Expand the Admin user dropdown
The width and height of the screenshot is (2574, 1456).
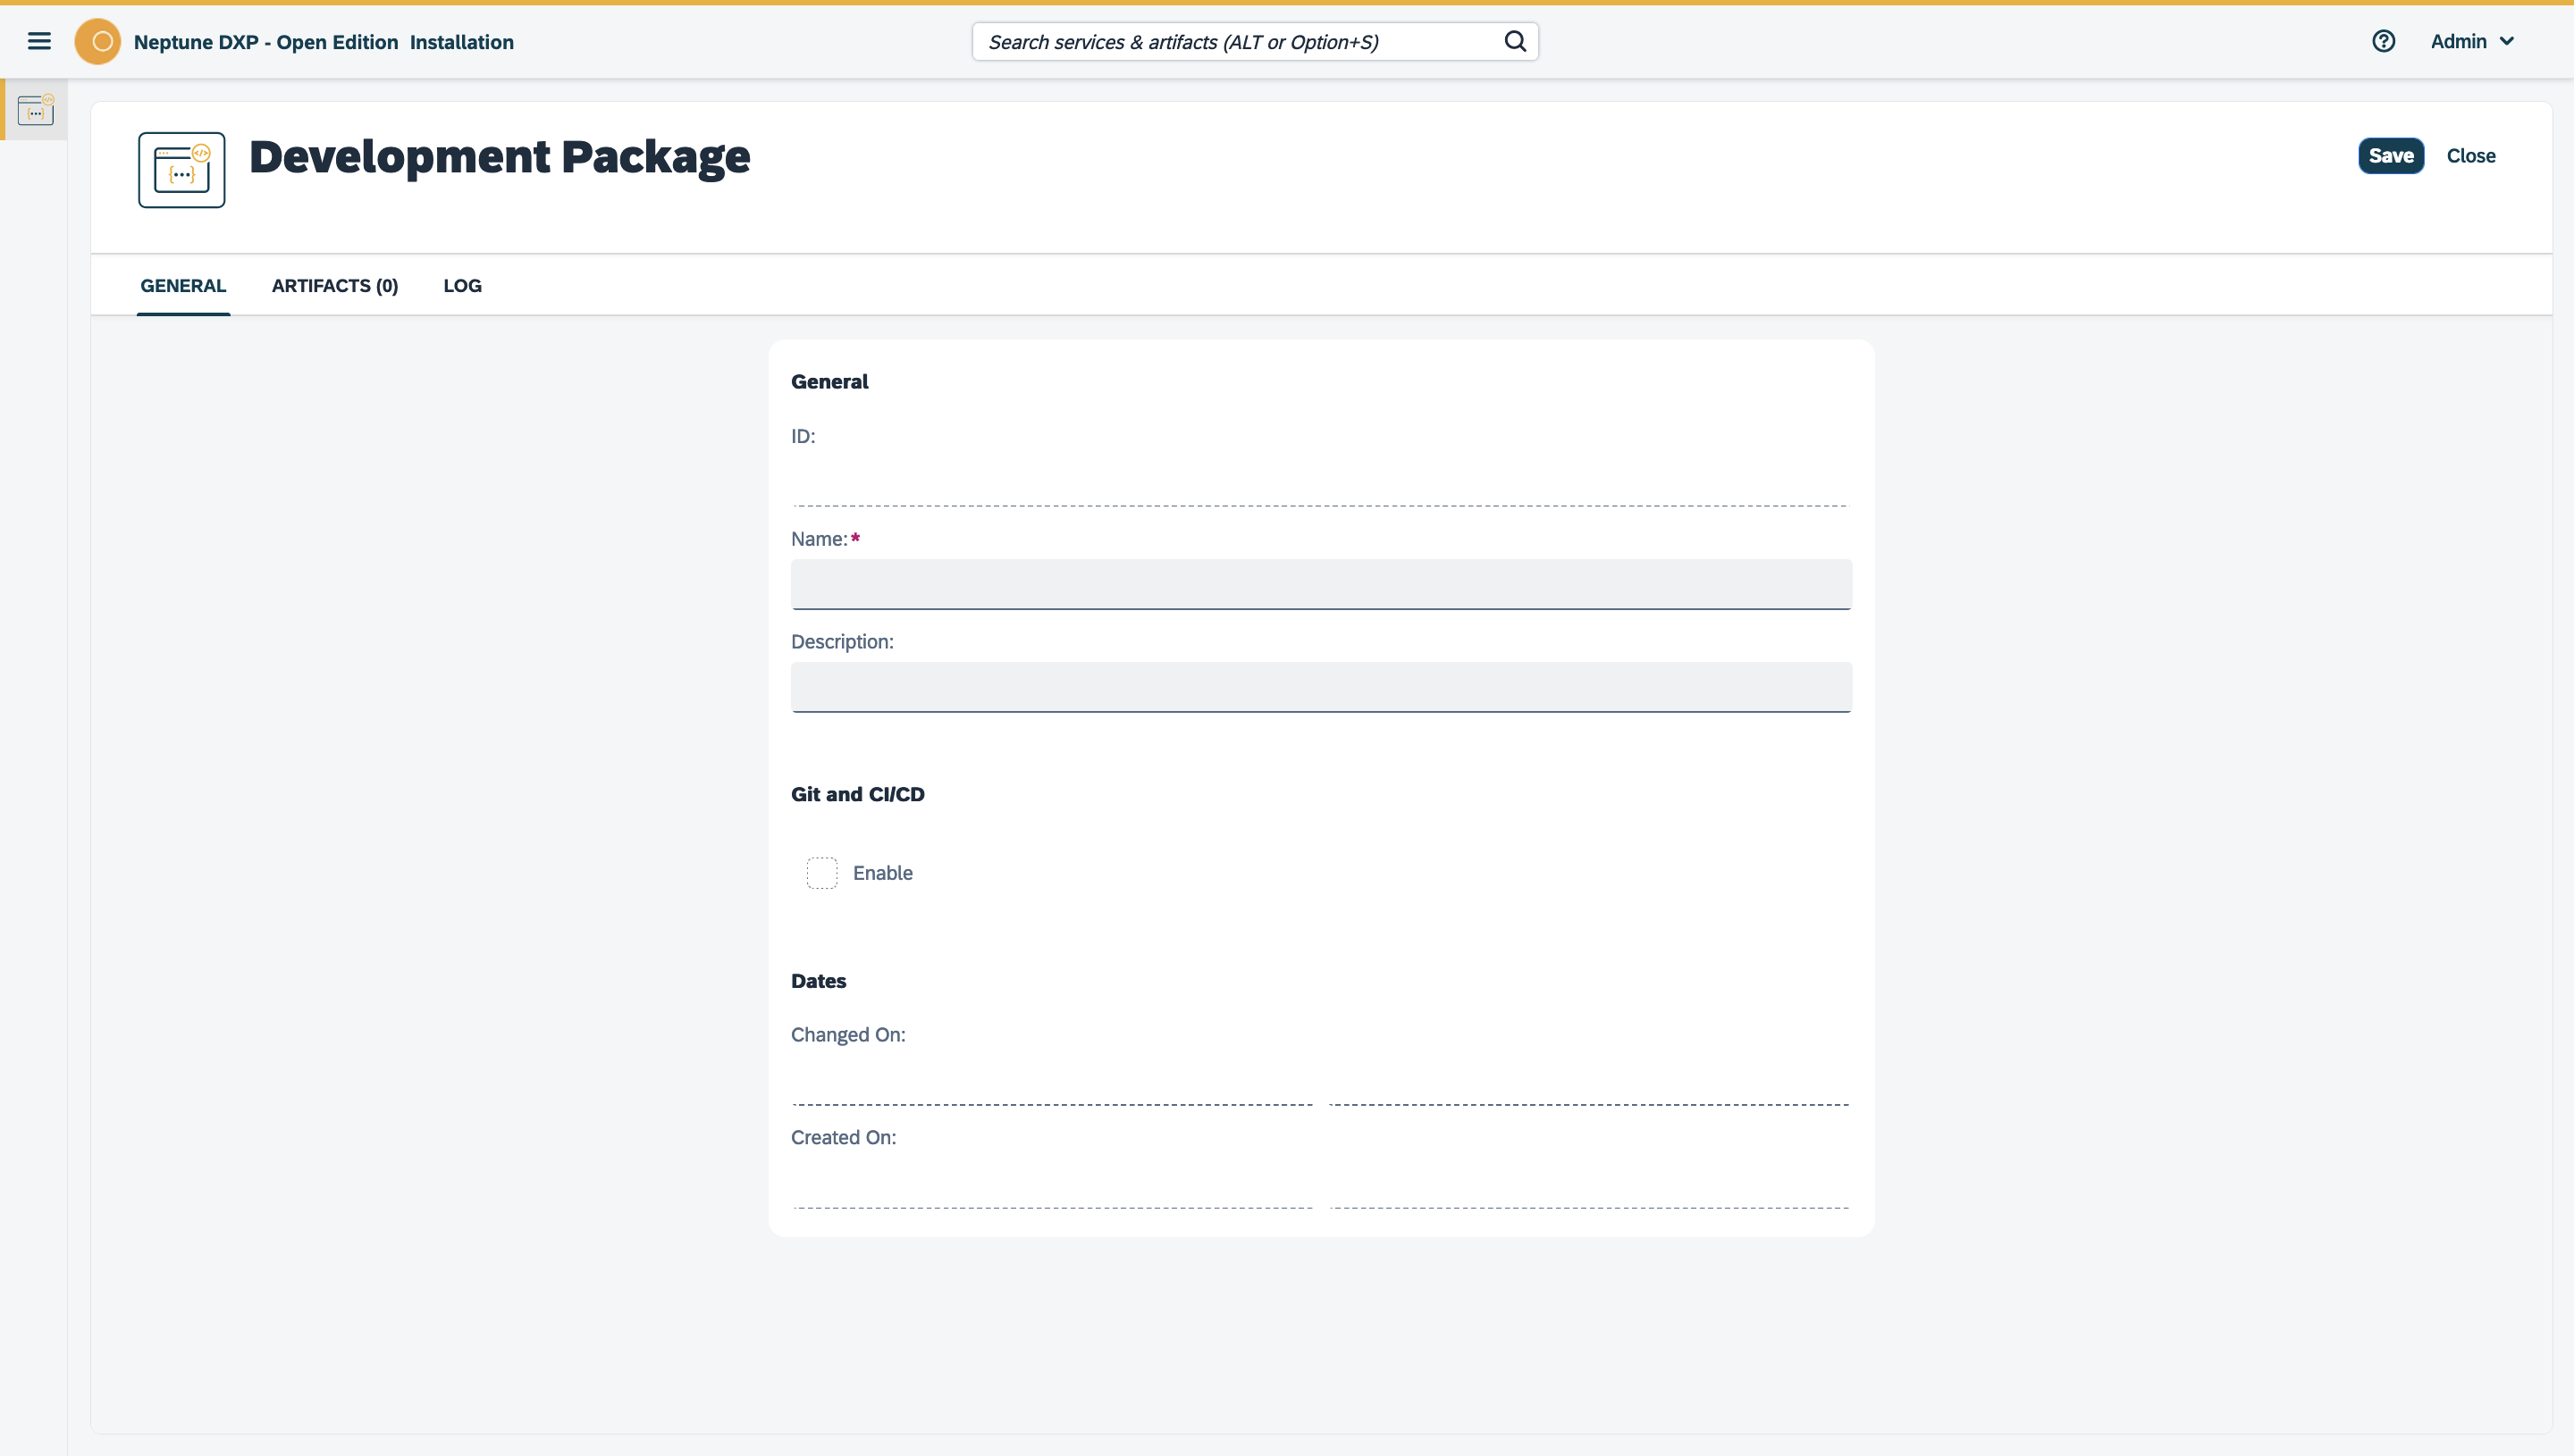(2472, 41)
